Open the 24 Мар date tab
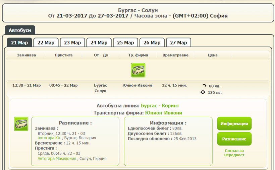Viewport: 275px width, 170px height. click(99, 42)
